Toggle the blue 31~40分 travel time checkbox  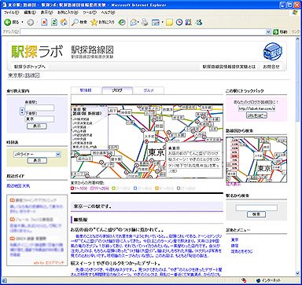pos(135,188)
